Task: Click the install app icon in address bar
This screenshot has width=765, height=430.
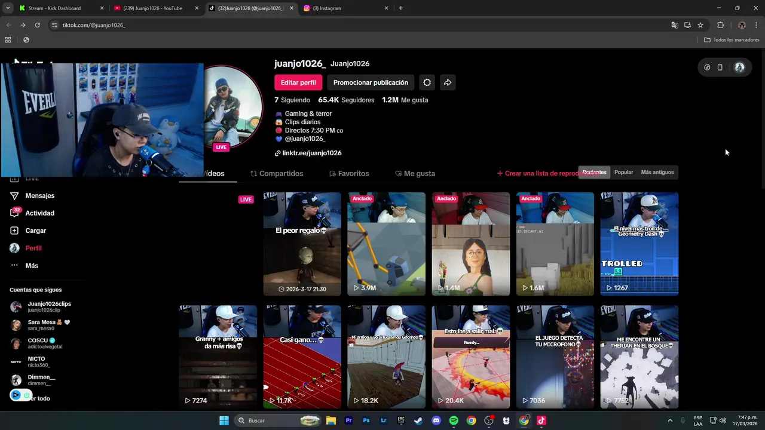Action: click(687, 25)
